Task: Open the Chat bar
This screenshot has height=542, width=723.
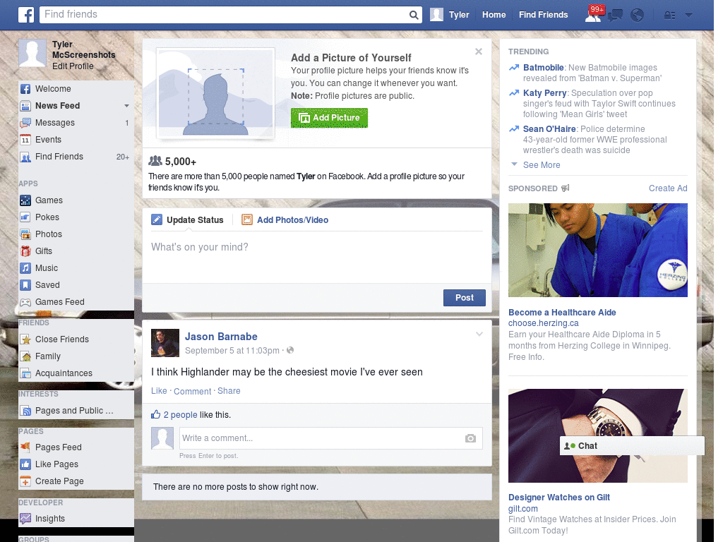Action: coord(632,446)
